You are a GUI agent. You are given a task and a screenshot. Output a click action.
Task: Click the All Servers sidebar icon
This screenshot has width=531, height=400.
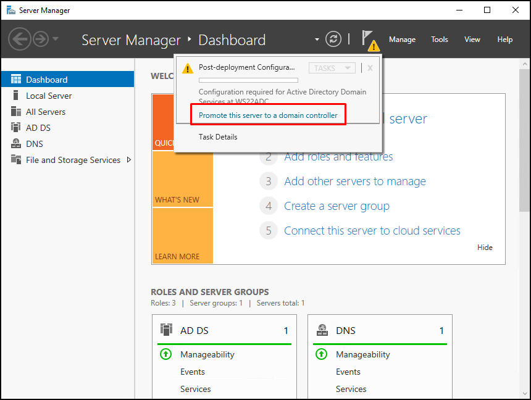click(16, 112)
